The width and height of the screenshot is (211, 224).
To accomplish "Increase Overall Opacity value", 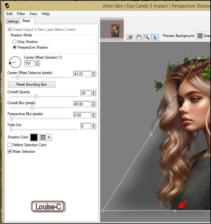I will point(93,92).
